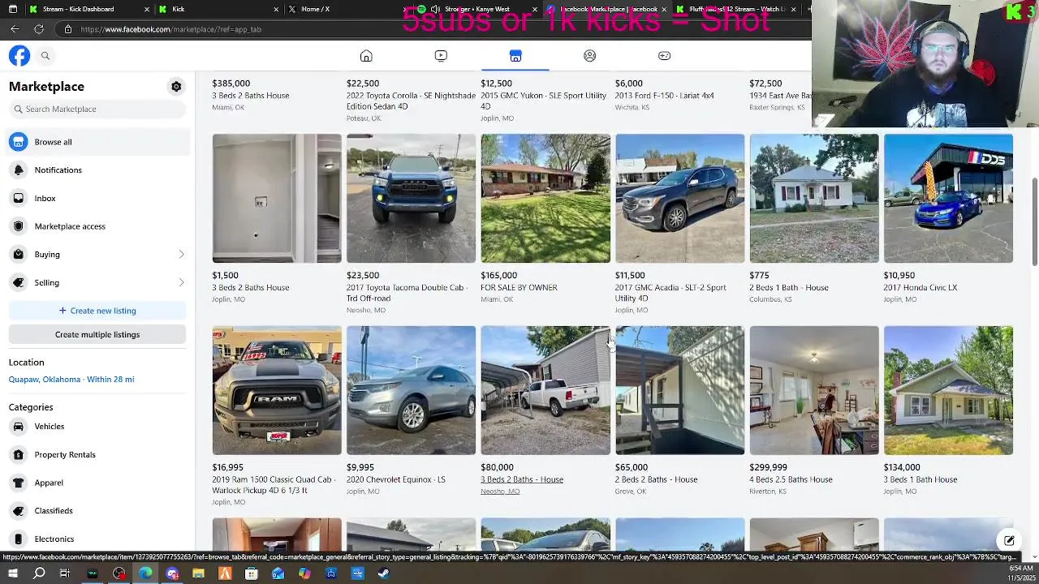This screenshot has width=1039, height=584.
Task: Switch to the Kick tab
Action: click(219, 9)
